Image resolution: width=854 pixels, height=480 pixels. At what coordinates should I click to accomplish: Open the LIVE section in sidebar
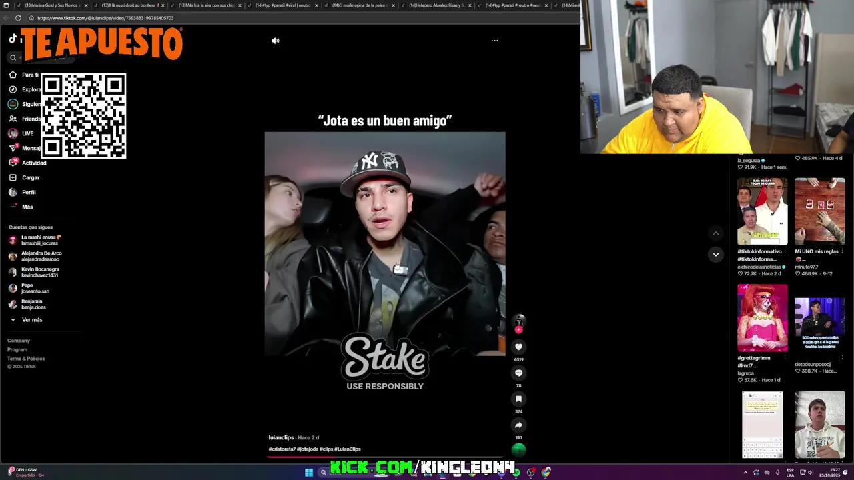[21, 133]
